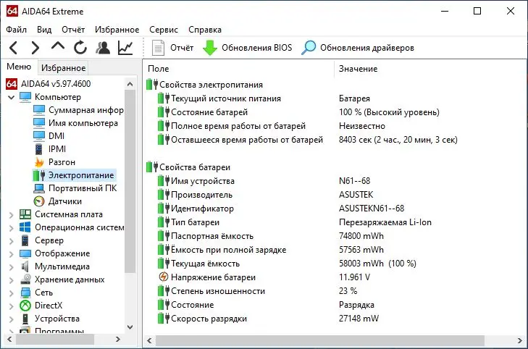
Task: Collapse the Компьютер tree node
Action: pos(11,97)
